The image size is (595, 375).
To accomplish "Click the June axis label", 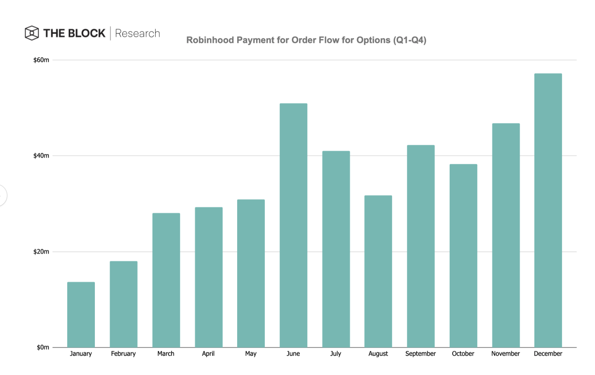I will pyautogui.click(x=293, y=354).
